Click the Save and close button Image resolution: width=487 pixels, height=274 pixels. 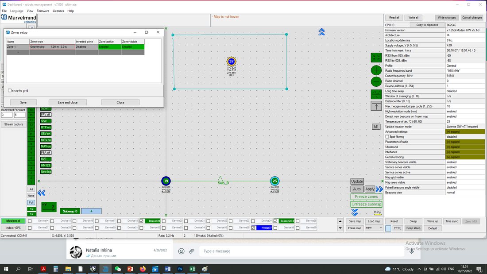click(x=67, y=103)
